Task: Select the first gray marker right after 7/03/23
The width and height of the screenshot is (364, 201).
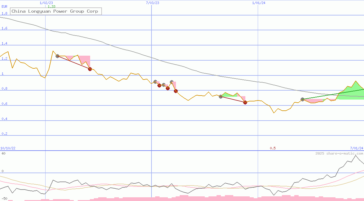Action: (x=155, y=82)
